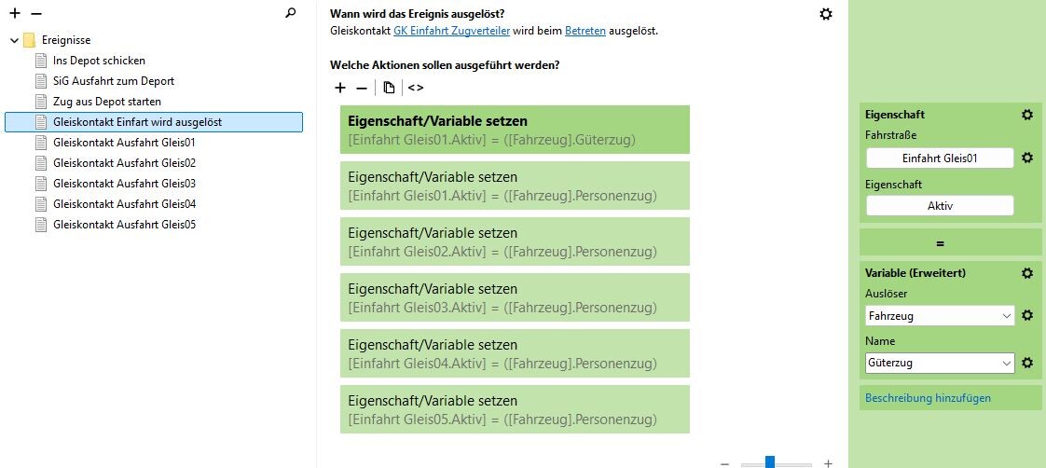
Task: Open the Name Güterzug dropdown
Action: coord(940,363)
